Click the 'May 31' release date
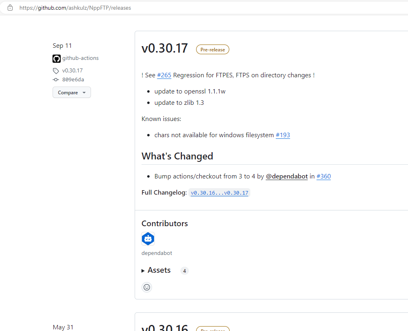This screenshot has width=408, height=331. tap(63, 327)
